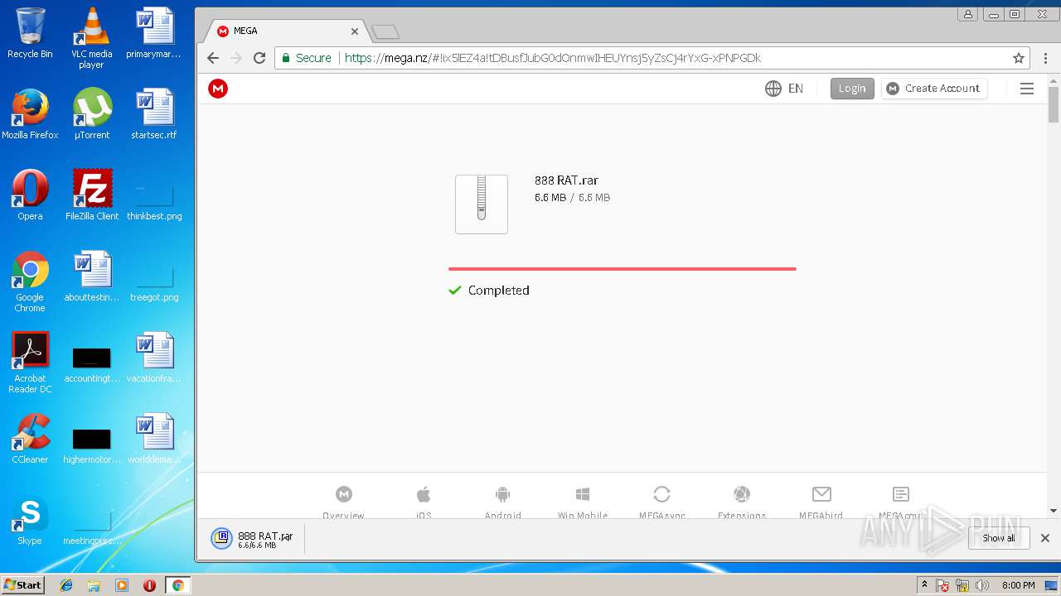This screenshot has width=1061, height=596.
Task: Open the Windows Start menu
Action: click(22, 584)
